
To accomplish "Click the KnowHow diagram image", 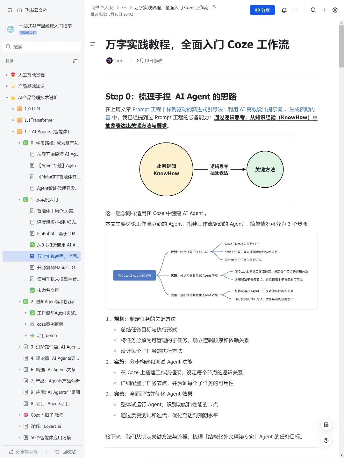I will 211,169.
